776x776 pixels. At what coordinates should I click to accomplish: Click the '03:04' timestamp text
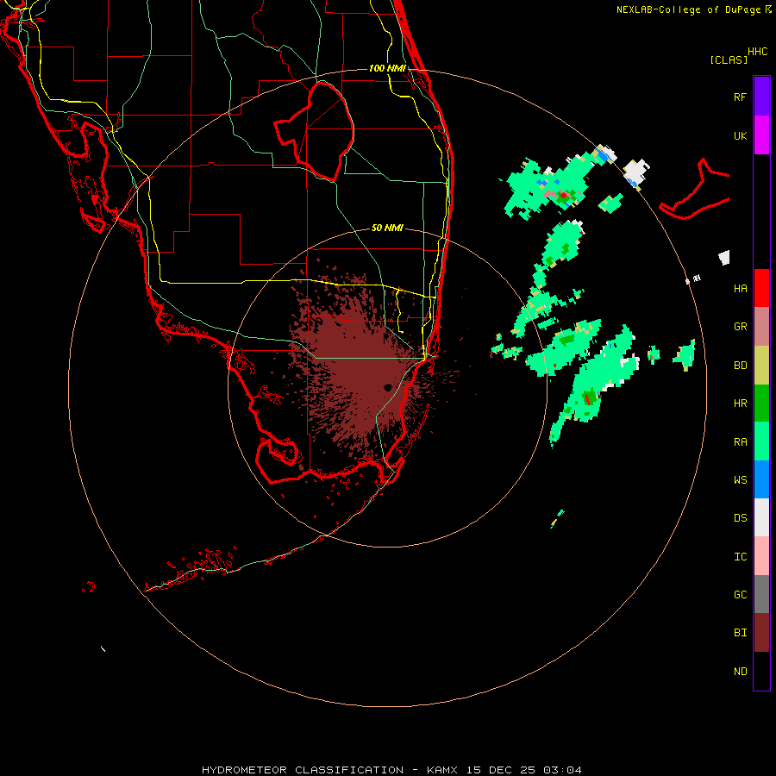coord(563,770)
